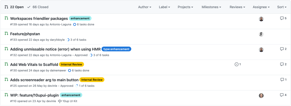Screen dimensions: 291x106
Task: Expand the Milestones filter dropdown
Action: (x=211, y=7)
